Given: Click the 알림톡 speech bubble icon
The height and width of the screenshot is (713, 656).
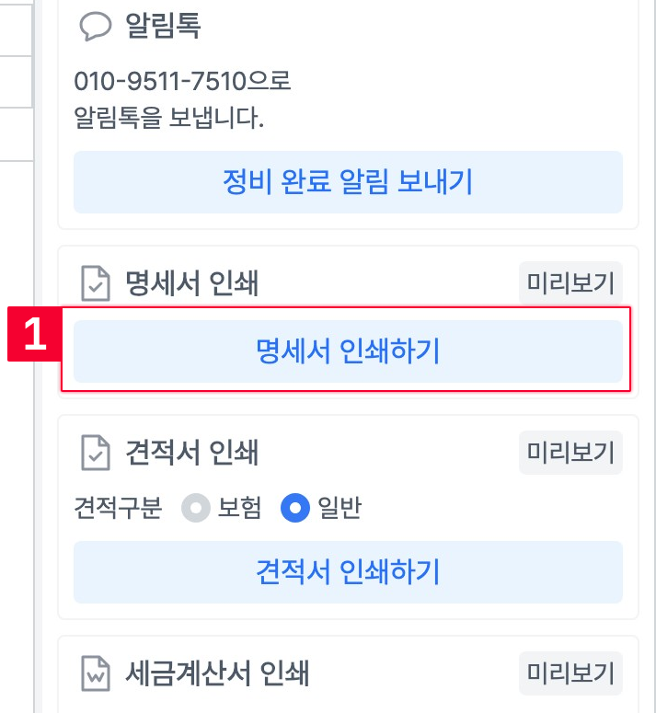Looking at the screenshot, I should click(96, 26).
